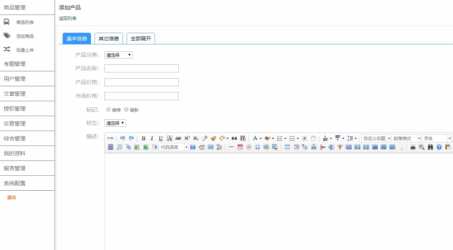Apply superscript formatting
This screenshot has height=250, width=453.
(187, 138)
